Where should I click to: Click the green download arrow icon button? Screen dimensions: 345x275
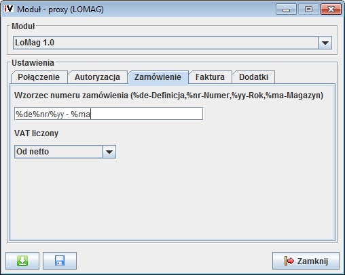click(22, 261)
